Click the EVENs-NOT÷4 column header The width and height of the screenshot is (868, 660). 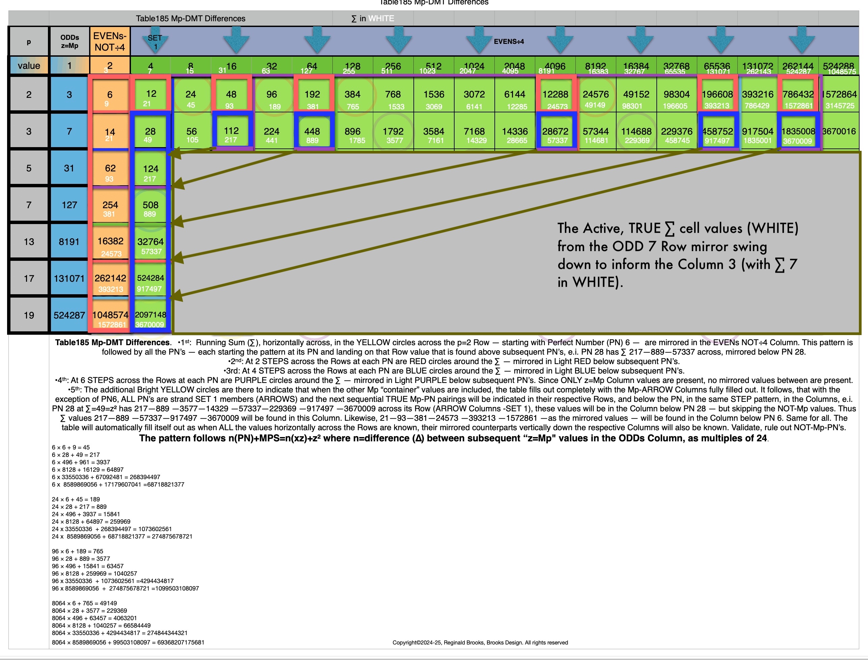tap(110, 42)
